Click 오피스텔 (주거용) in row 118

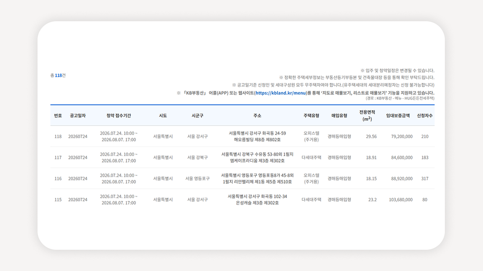pos(311,136)
